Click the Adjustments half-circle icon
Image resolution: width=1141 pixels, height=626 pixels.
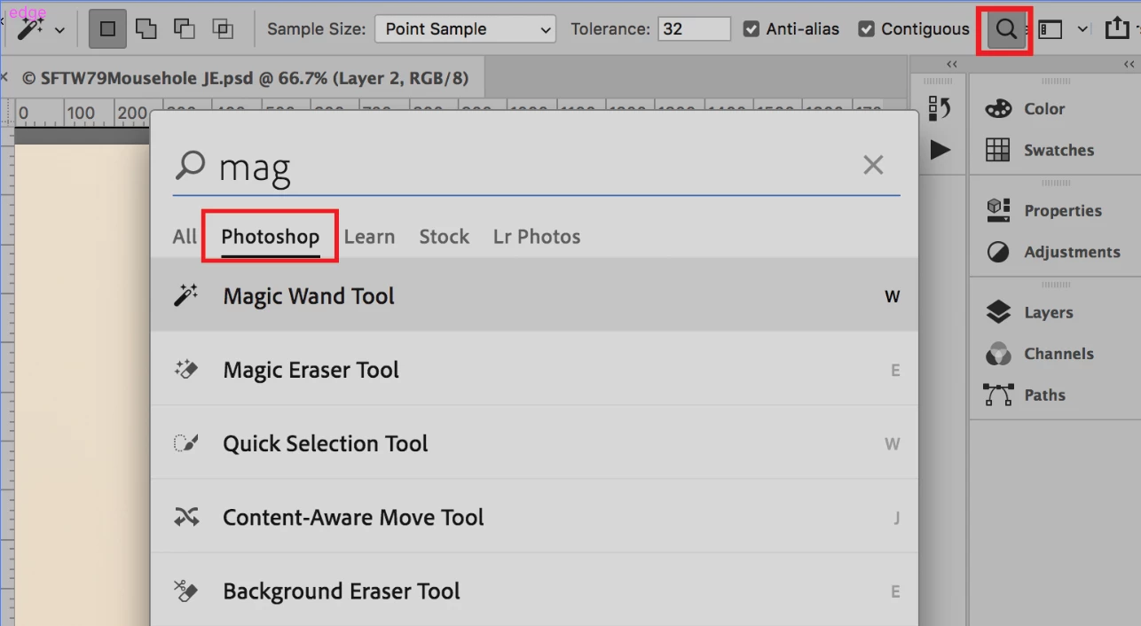[x=998, y=252]
